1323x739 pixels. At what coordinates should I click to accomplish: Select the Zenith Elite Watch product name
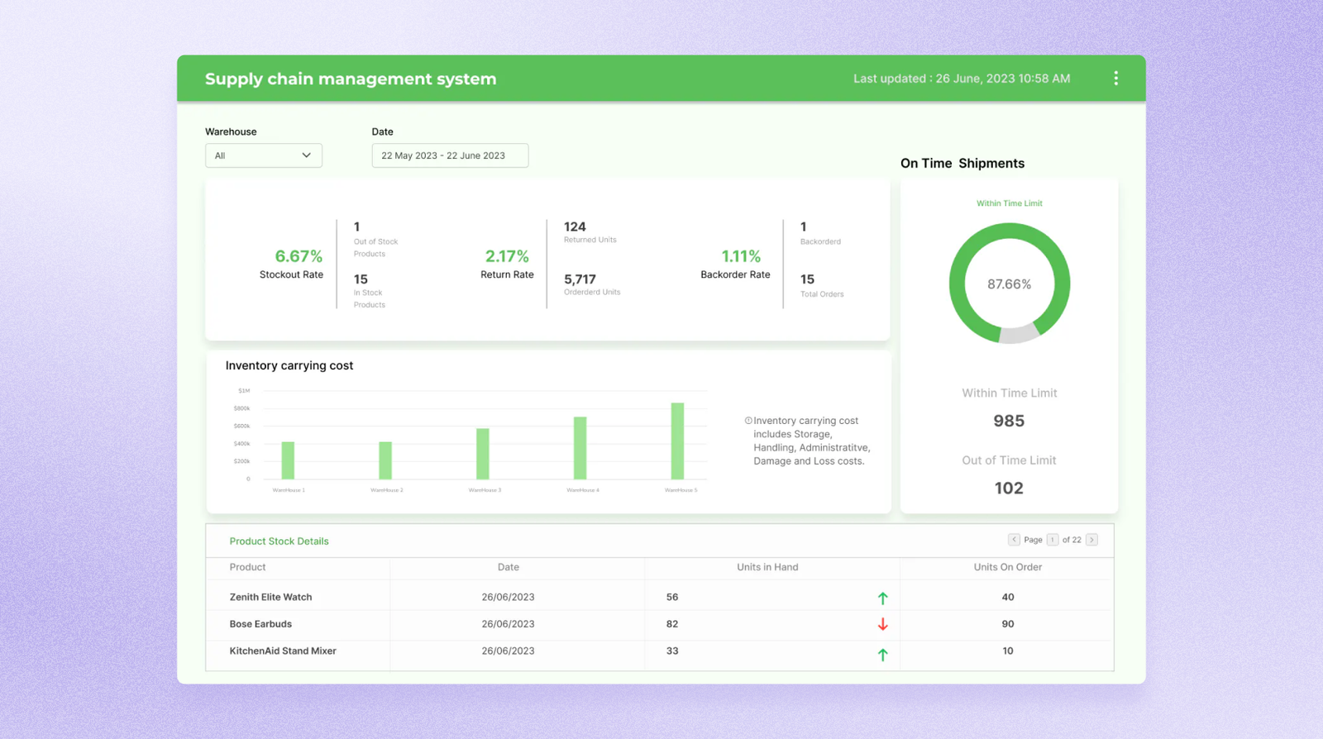click(x=270, y=597)
